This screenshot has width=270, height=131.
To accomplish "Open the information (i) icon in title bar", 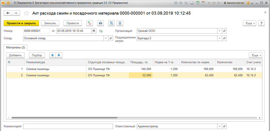I will pyautogui.click(x=248, y=3).
